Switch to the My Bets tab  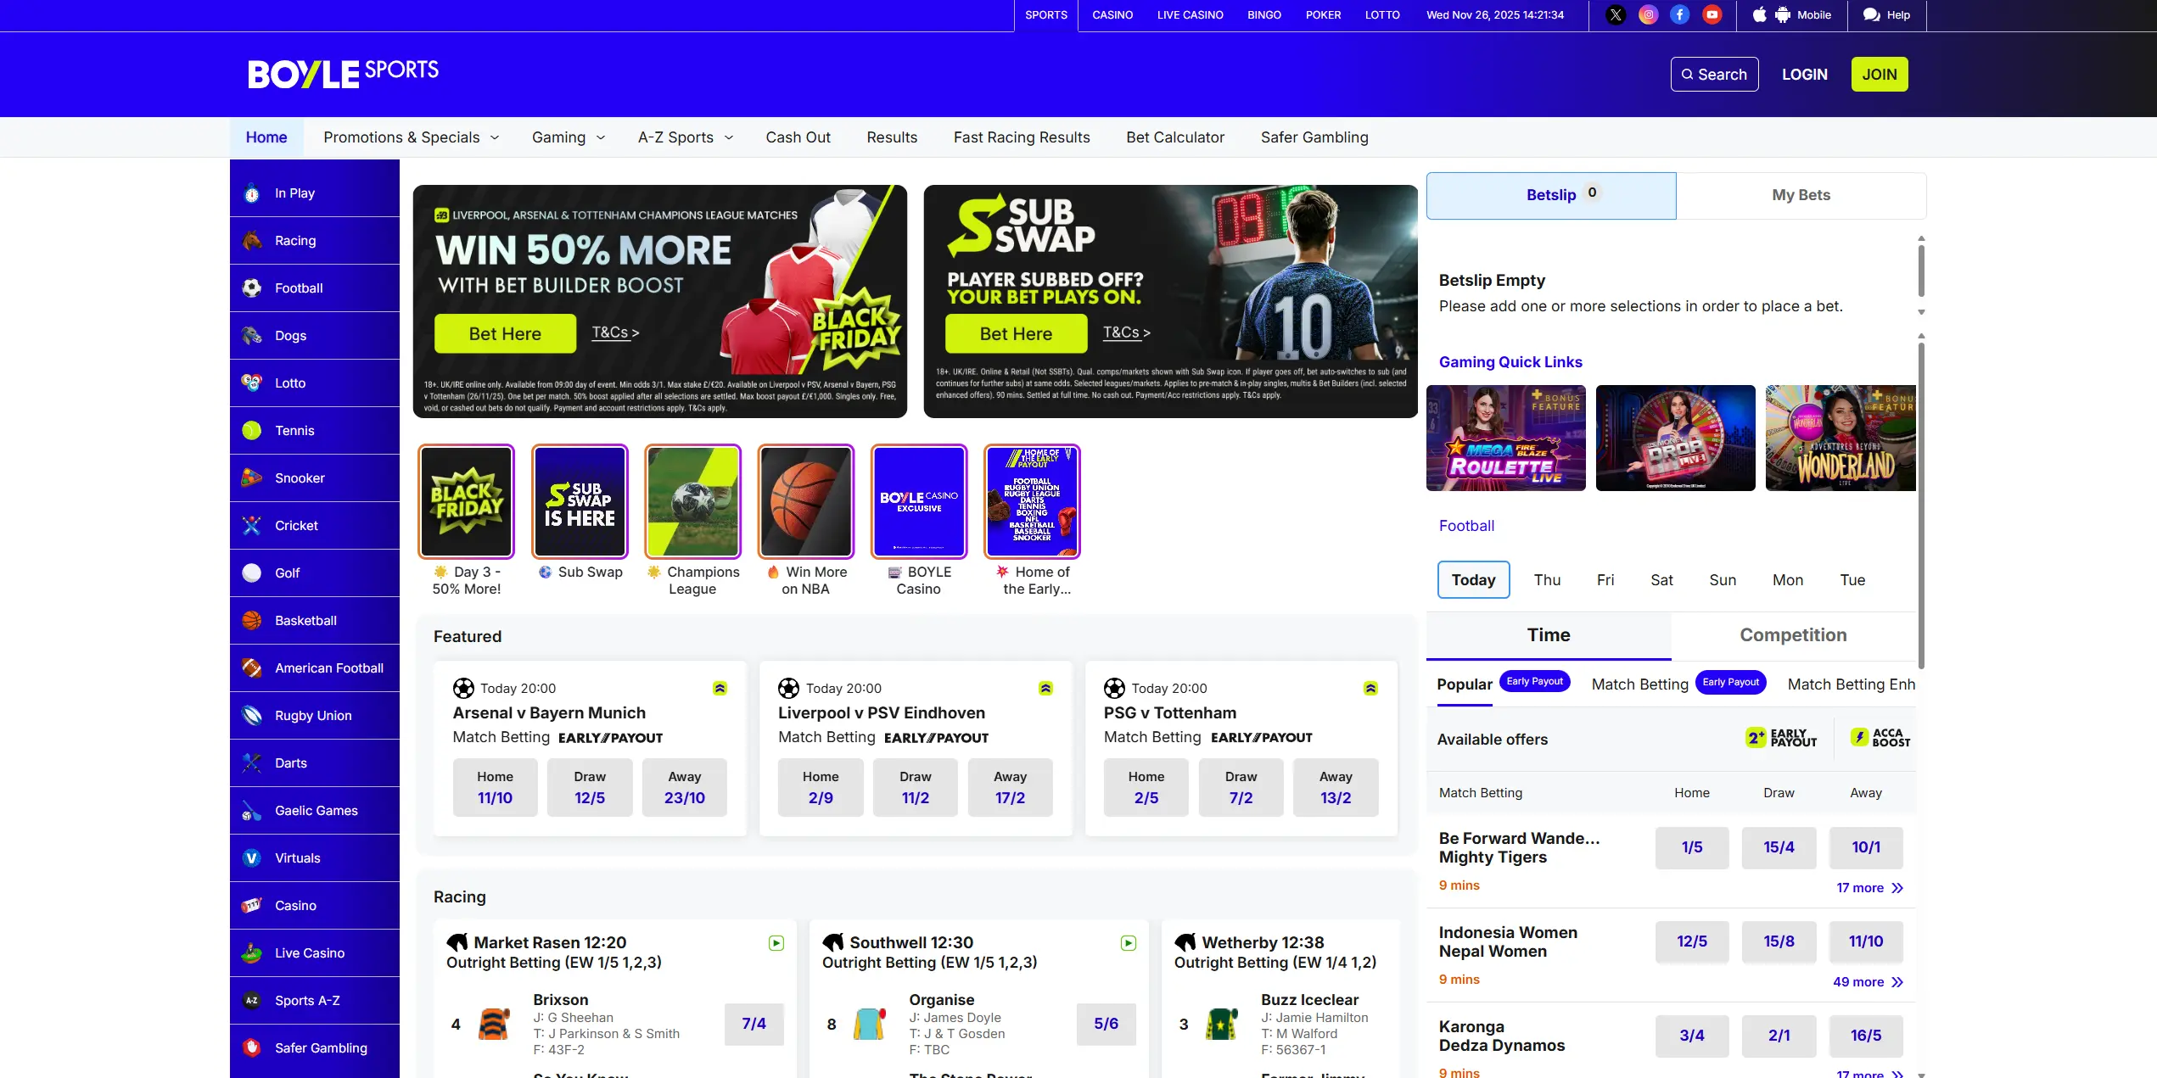(1801, 194)
